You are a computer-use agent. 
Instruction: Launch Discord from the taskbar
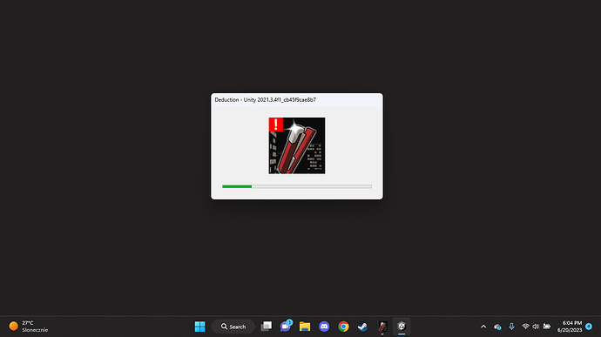[x=324, y=327]
